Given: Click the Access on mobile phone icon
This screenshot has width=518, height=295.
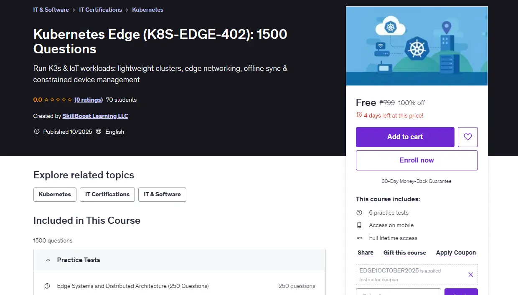Looking at the screenshot, I should (359, 225).
